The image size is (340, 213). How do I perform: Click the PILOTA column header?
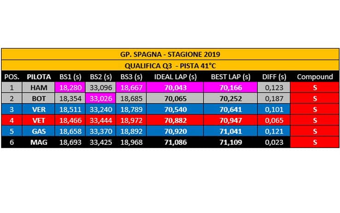(39, 76)
